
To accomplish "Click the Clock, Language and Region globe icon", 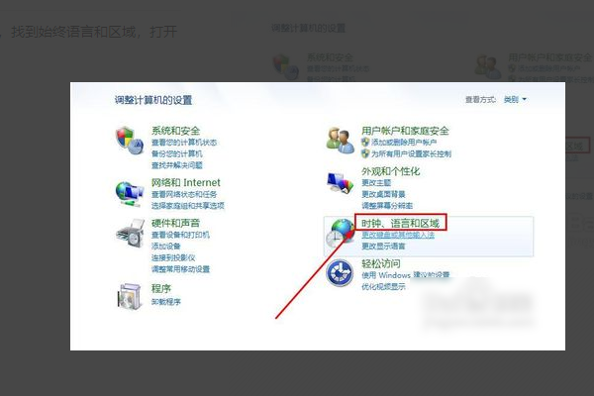I will (340, 233).
